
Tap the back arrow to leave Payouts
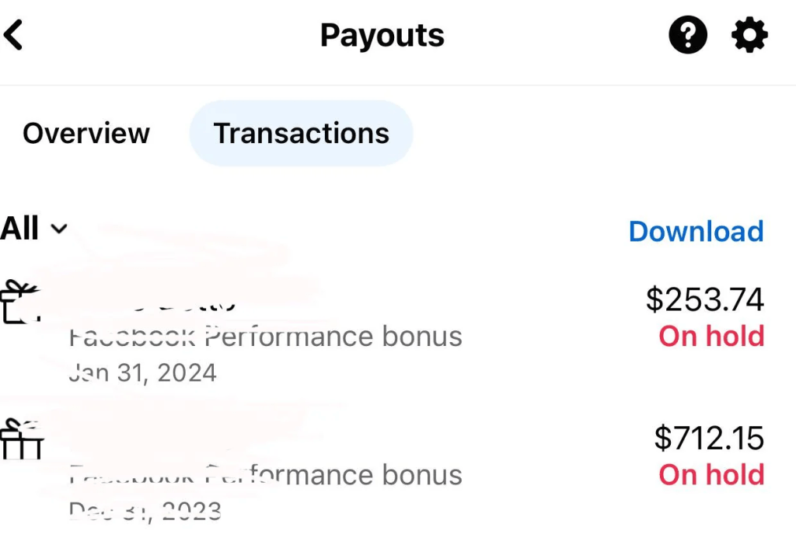pyautogui.click(x=14, y=34)
